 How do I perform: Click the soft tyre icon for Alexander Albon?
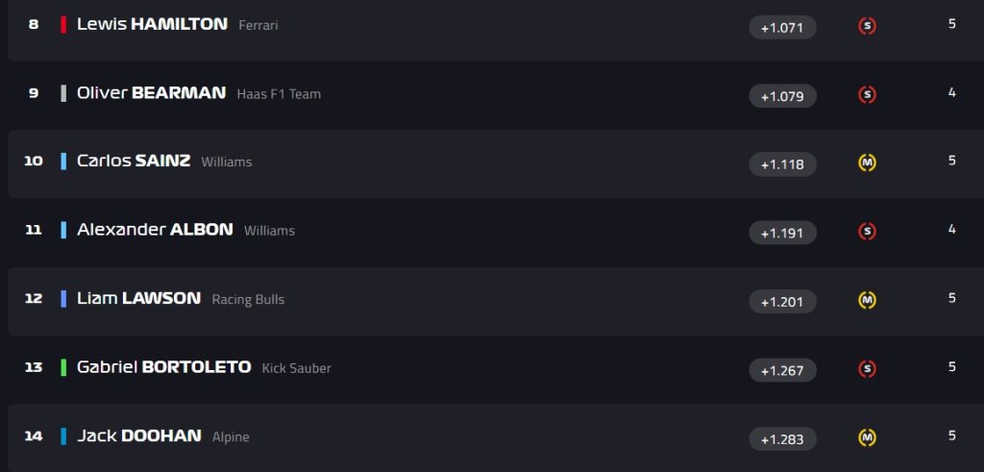[x=867, y=232]
